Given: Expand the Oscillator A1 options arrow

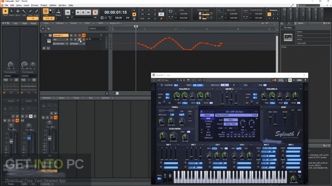Looking at the screenshot, I should (213, 89).
